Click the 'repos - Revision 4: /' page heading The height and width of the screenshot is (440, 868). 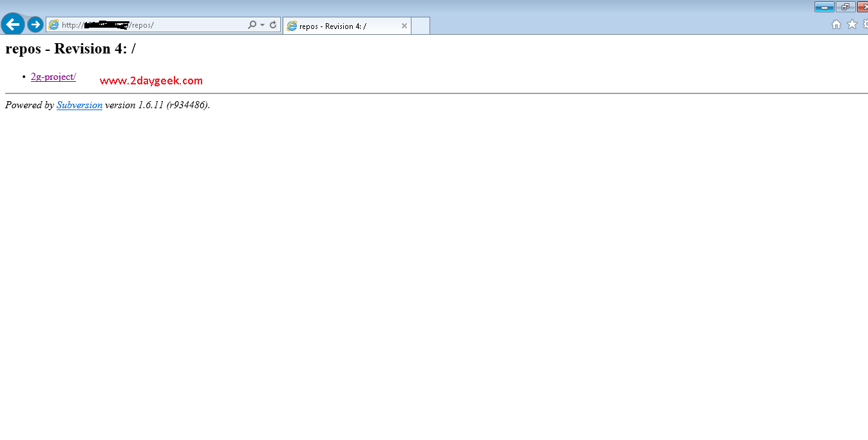click(70, 49)
